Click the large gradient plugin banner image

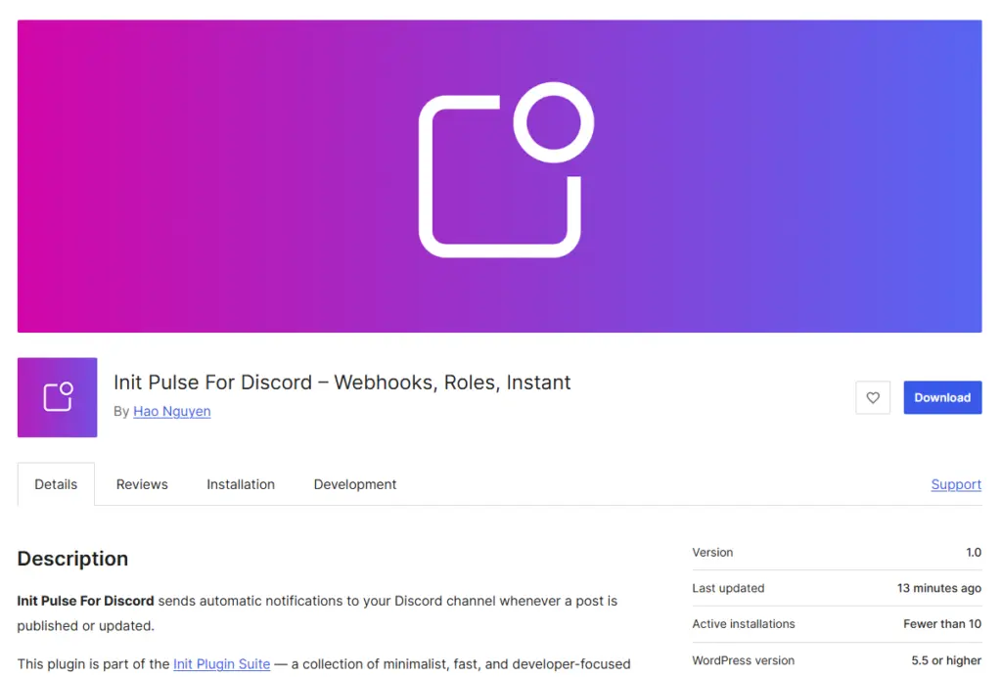pyautogui.click(x=500, y=176)
